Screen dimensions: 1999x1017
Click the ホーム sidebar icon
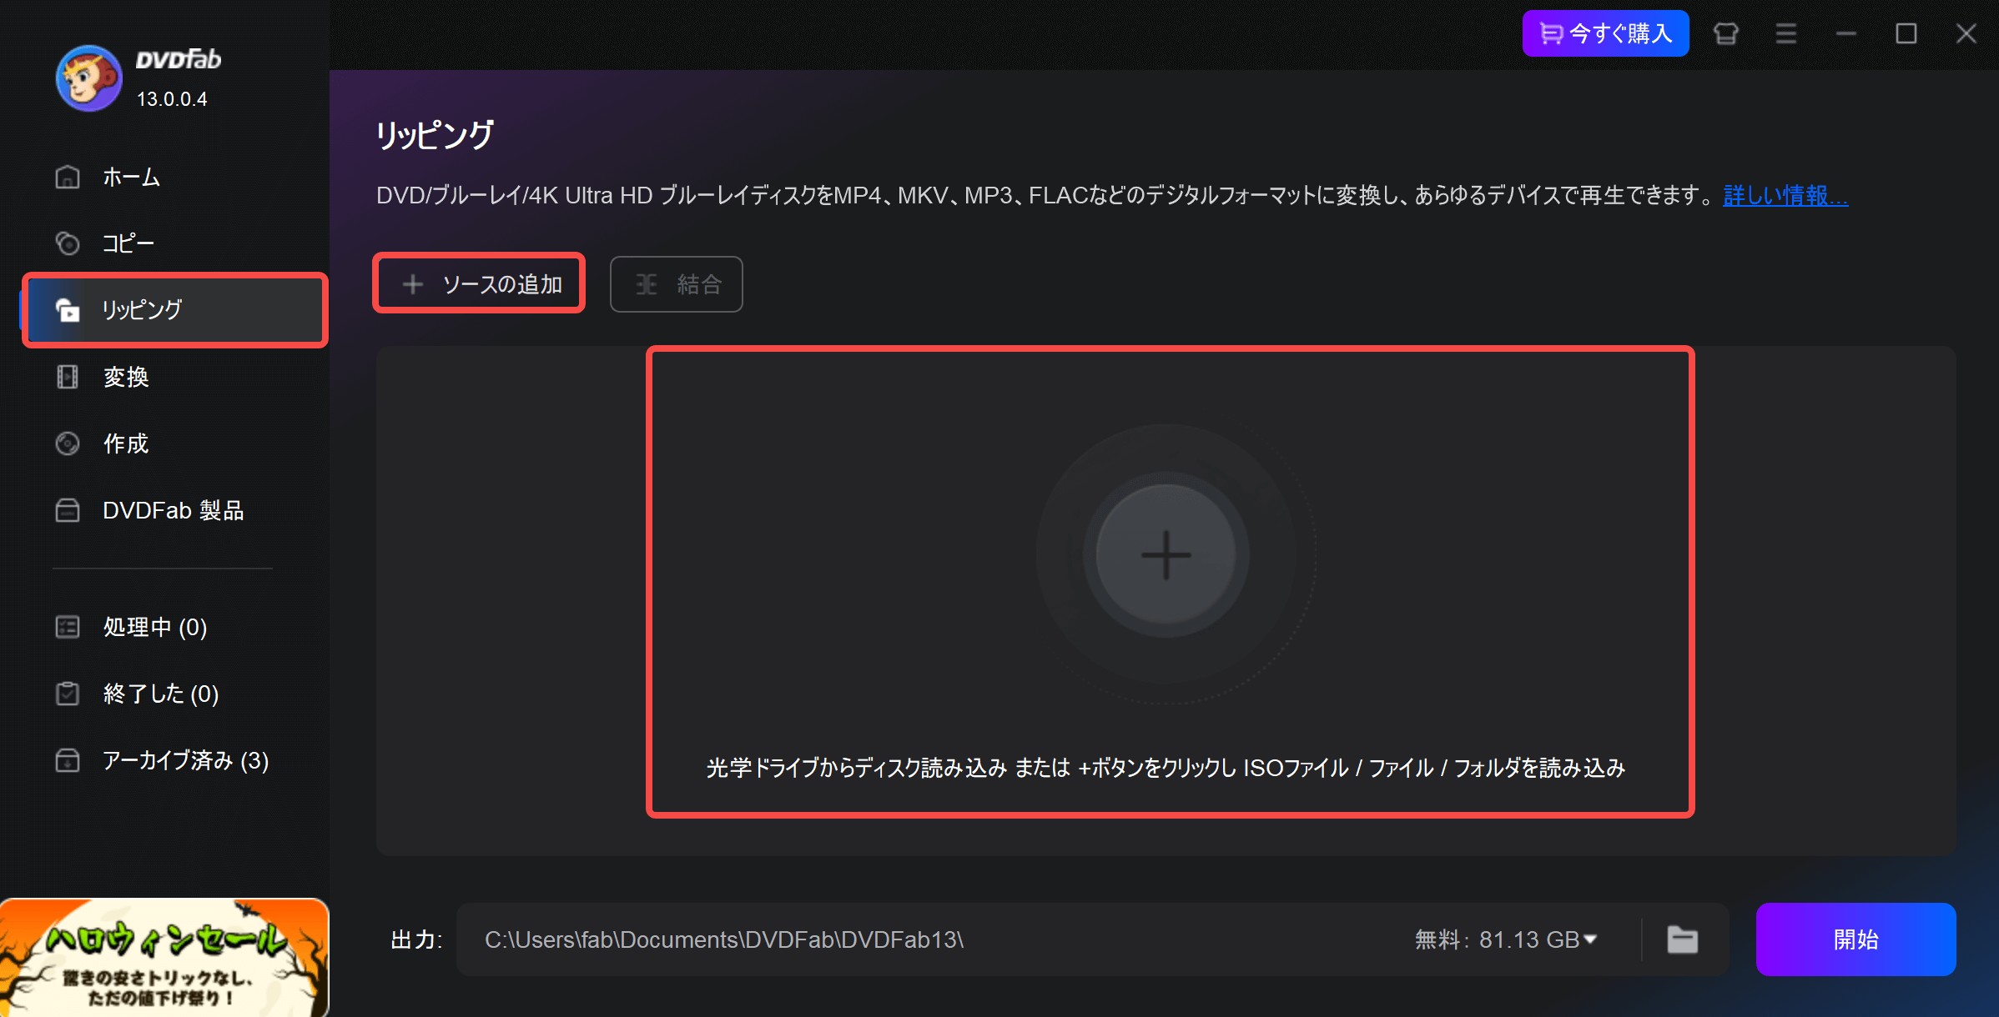[x=68, y=177]
